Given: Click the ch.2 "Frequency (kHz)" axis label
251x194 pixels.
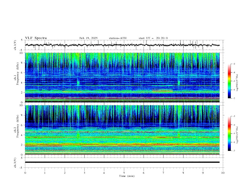Looking at the screenshot, I should point(18,126).
